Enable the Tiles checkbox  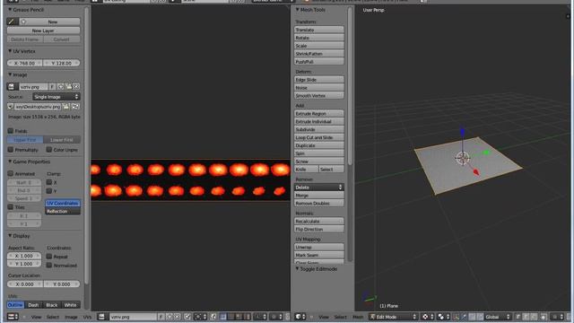click(x=11, y=207)
